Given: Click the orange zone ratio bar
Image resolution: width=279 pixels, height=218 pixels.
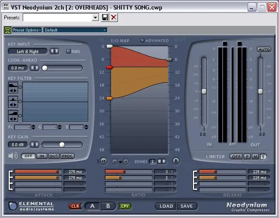Looking at the screenshot, I should pos(129,178).
